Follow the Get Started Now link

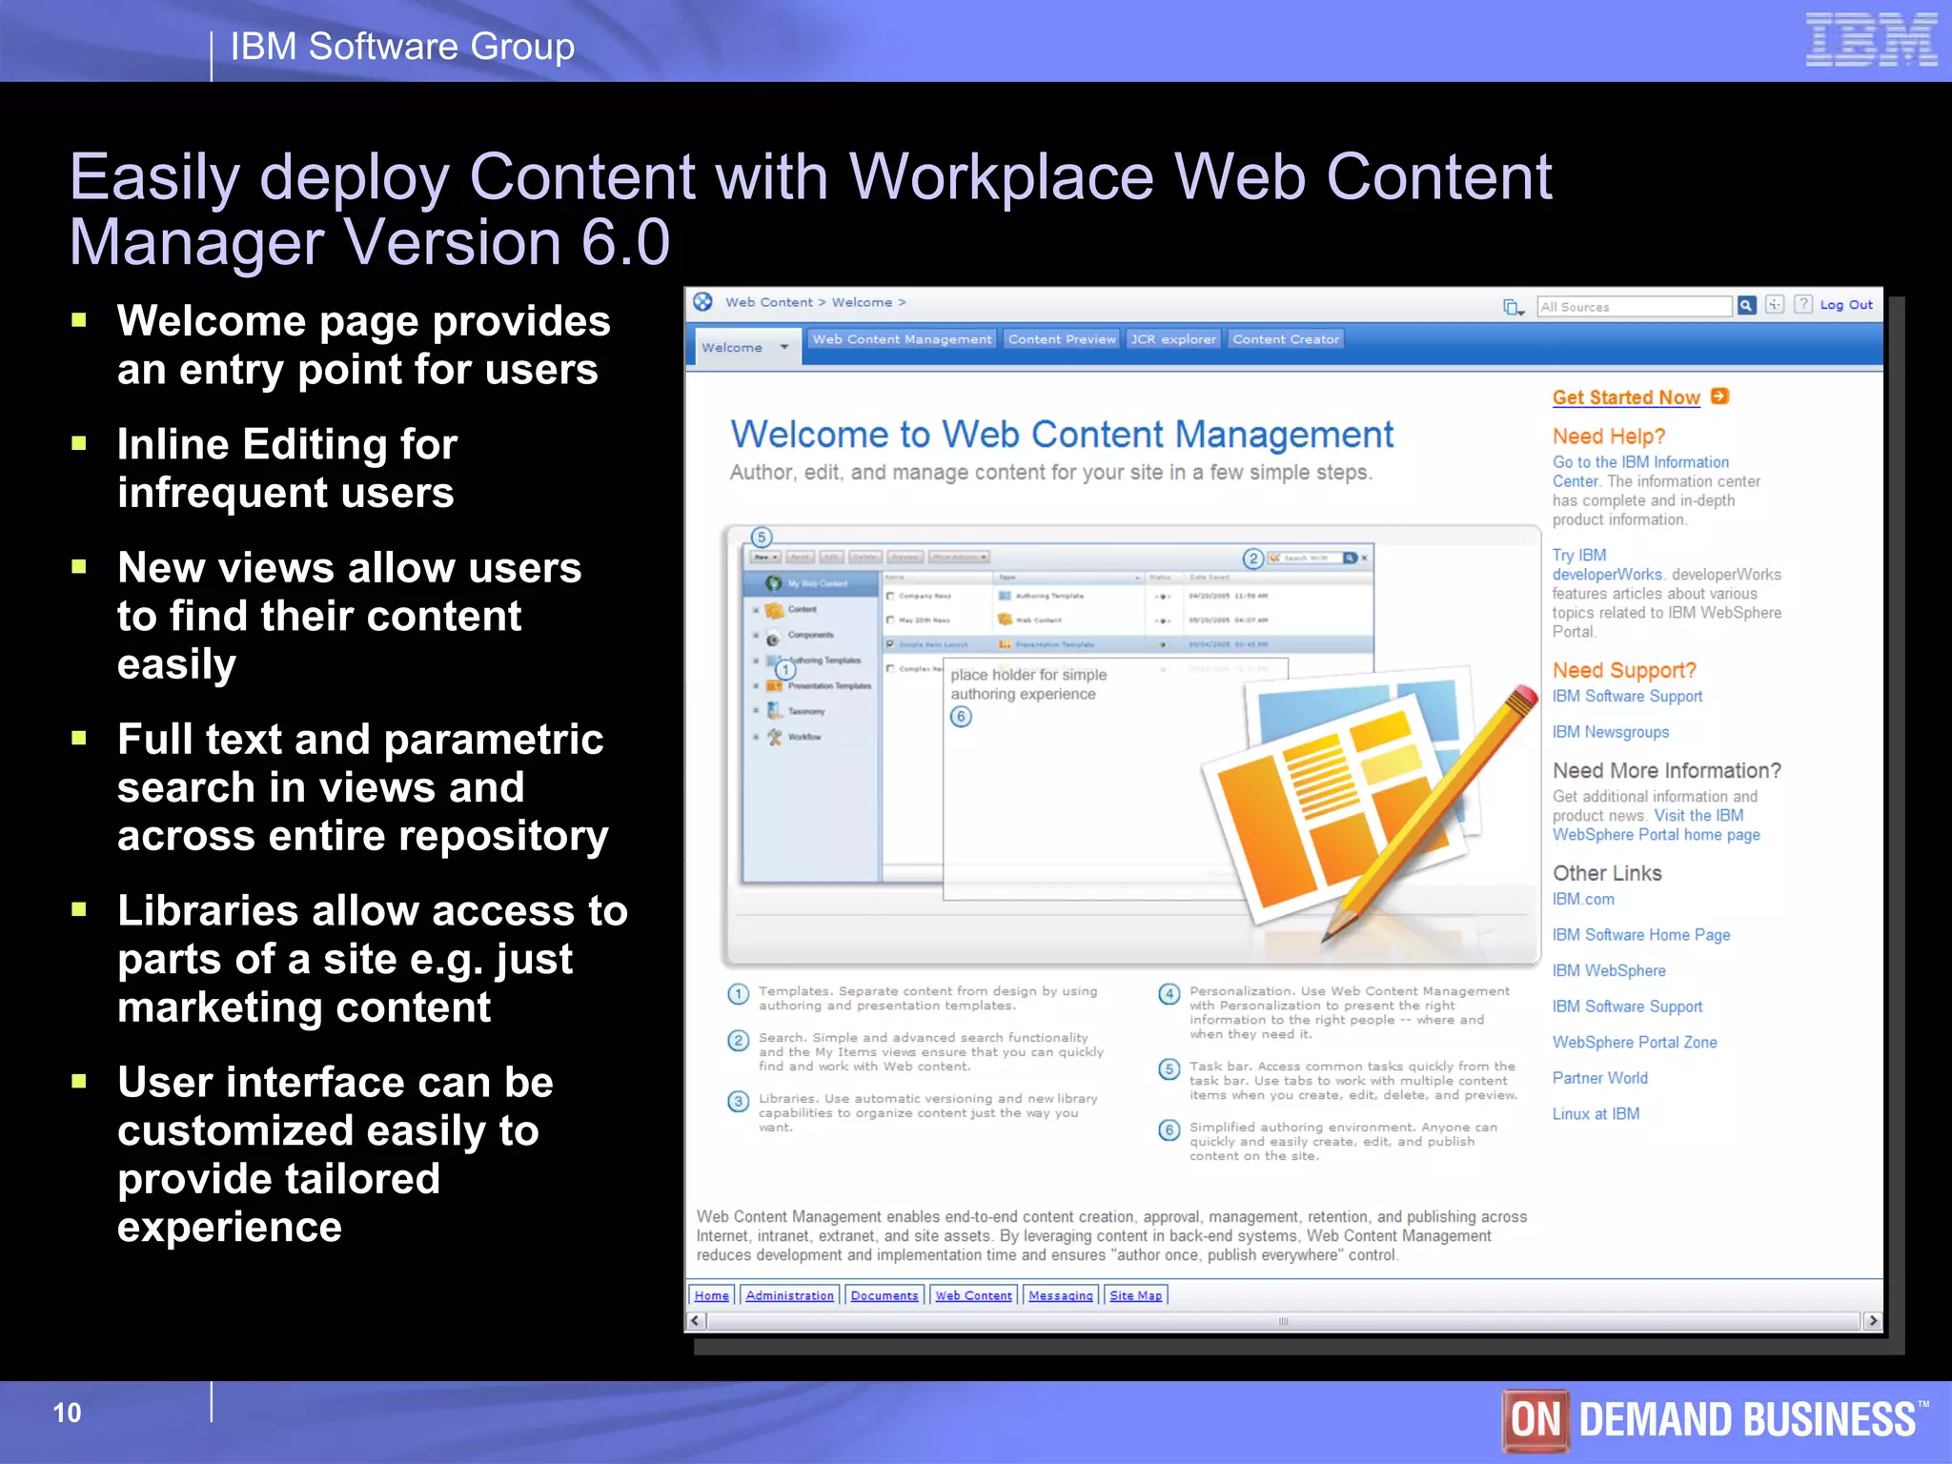click(1626, 397)
